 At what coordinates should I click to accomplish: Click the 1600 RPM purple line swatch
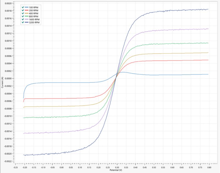coord(26,19)
